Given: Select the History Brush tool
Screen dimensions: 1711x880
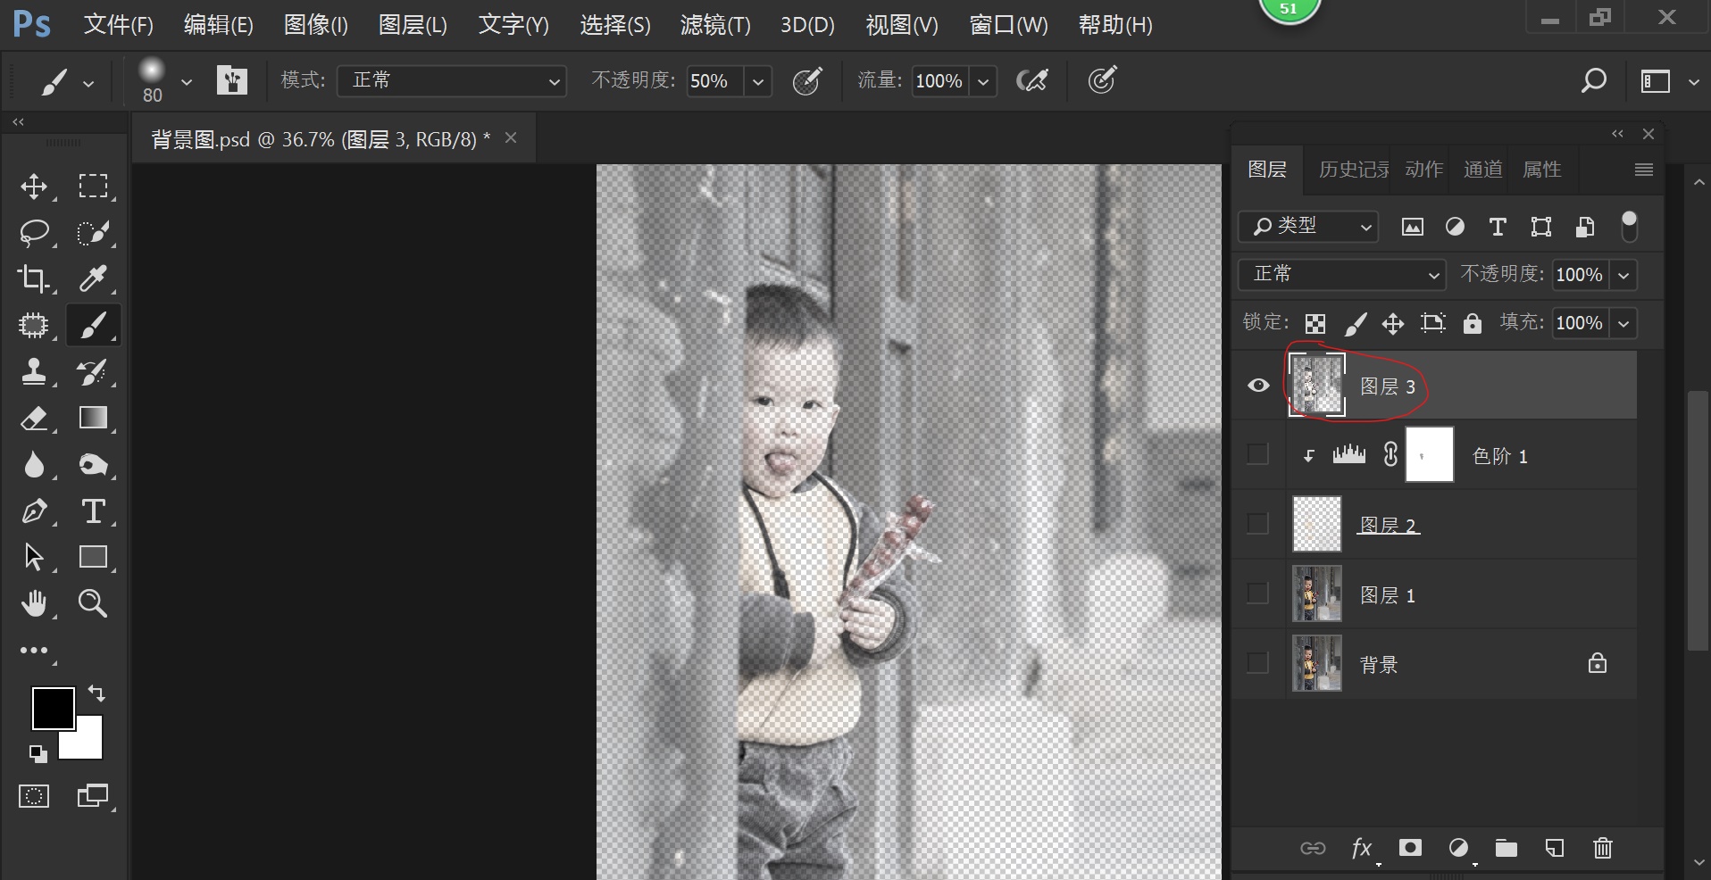Looking at the screenshot, I should tap(93, 372).
